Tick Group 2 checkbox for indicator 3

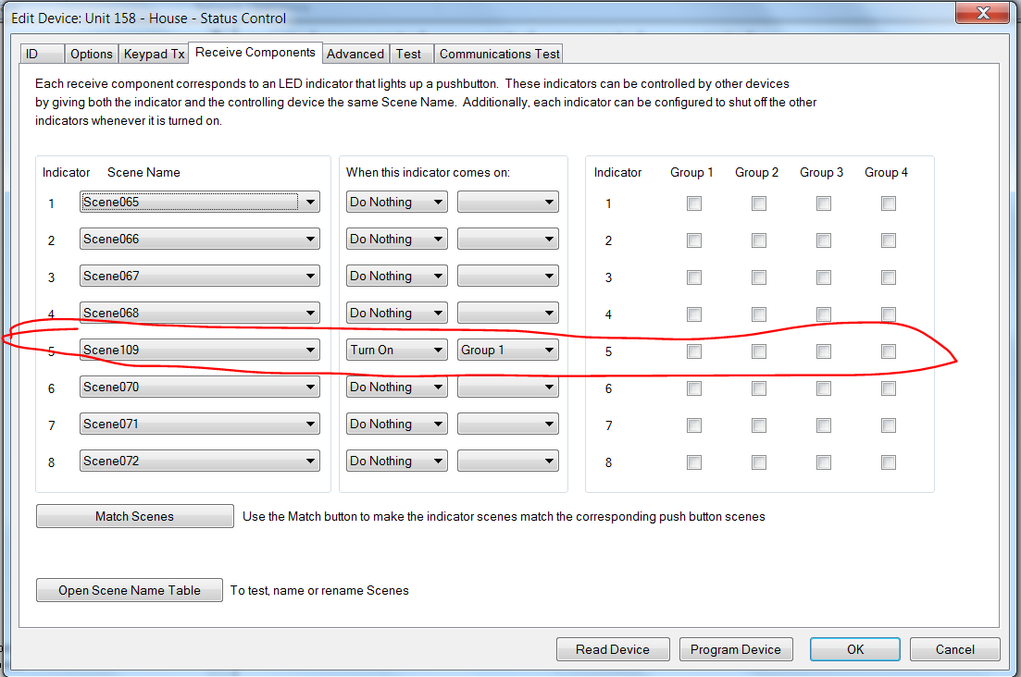point(759,277)
